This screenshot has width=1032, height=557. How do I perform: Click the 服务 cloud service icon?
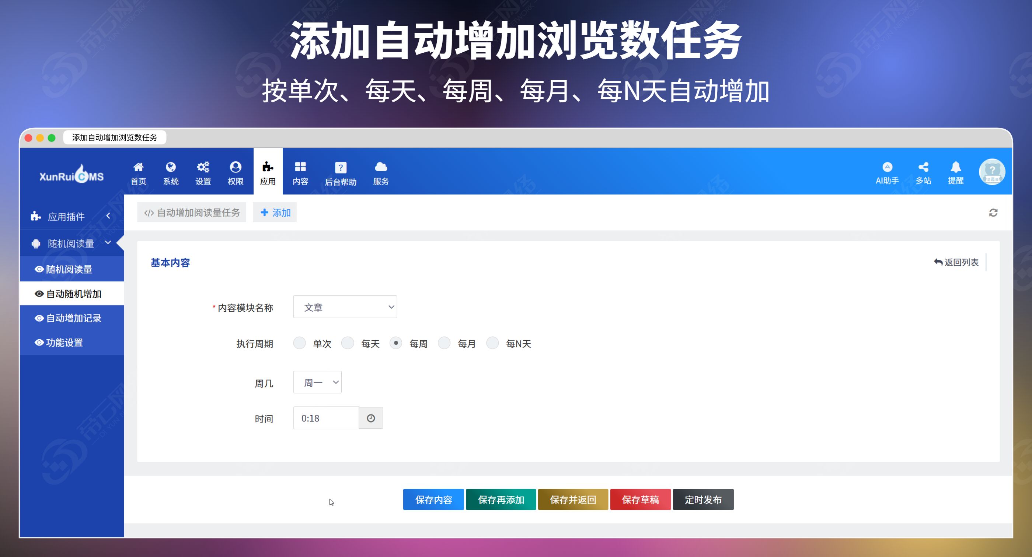click(x=381, y=172)
